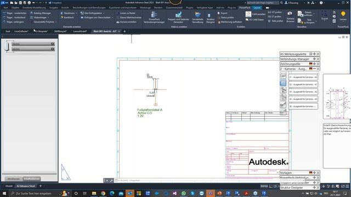Screen dimensions: 351x197
Task: Open the Wabenträger dropdown
Action: tap(48, 18)
